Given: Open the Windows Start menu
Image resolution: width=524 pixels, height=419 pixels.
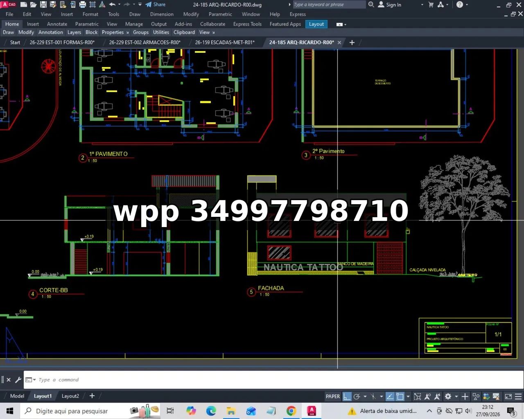Looking at the screenshot, I should coord(10,411).
